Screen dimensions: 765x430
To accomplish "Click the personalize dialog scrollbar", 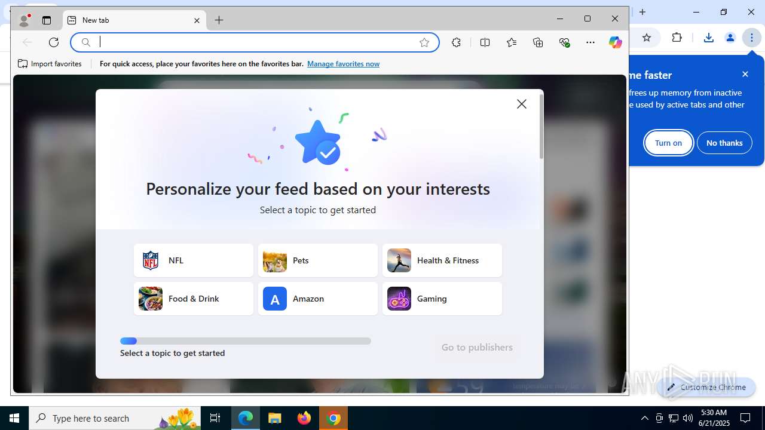I will [x=541, y=127].
